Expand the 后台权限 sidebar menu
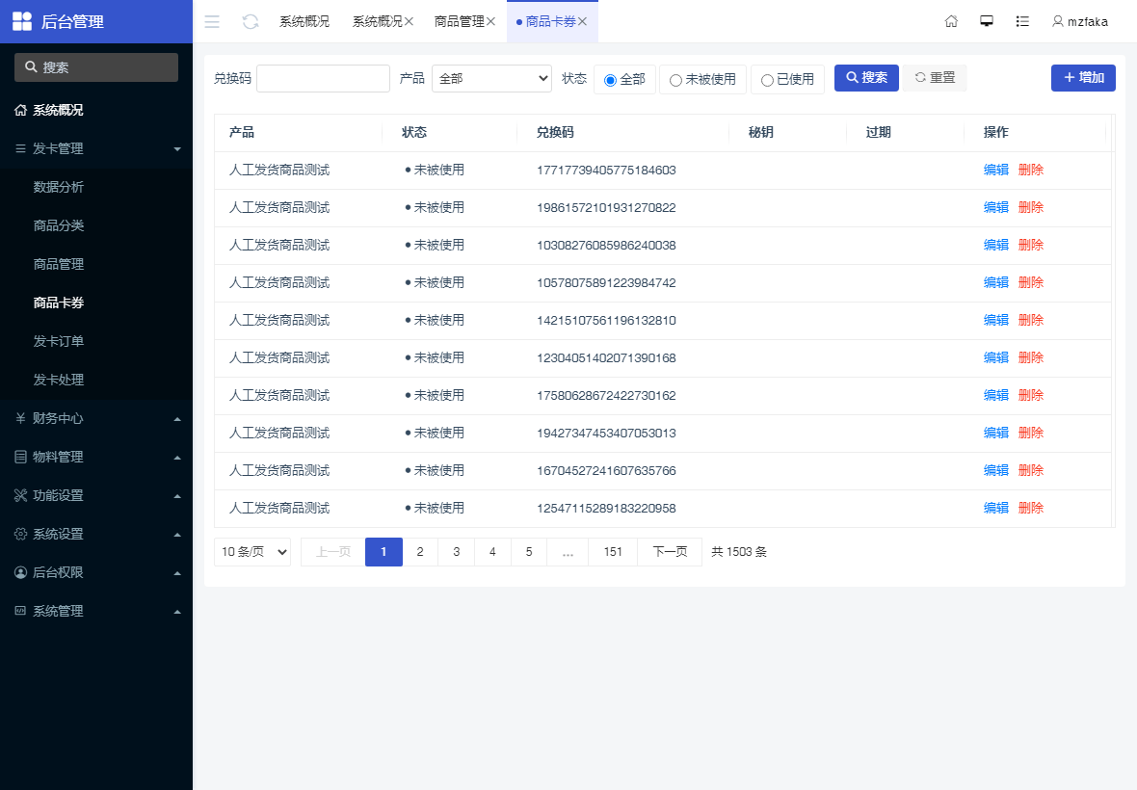1137x790 pixels. (x=96, y=572)
